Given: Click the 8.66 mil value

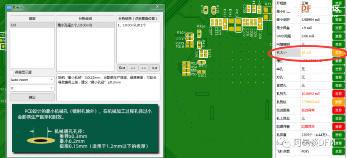Looking at the screenshot, I should coord(308,36).
